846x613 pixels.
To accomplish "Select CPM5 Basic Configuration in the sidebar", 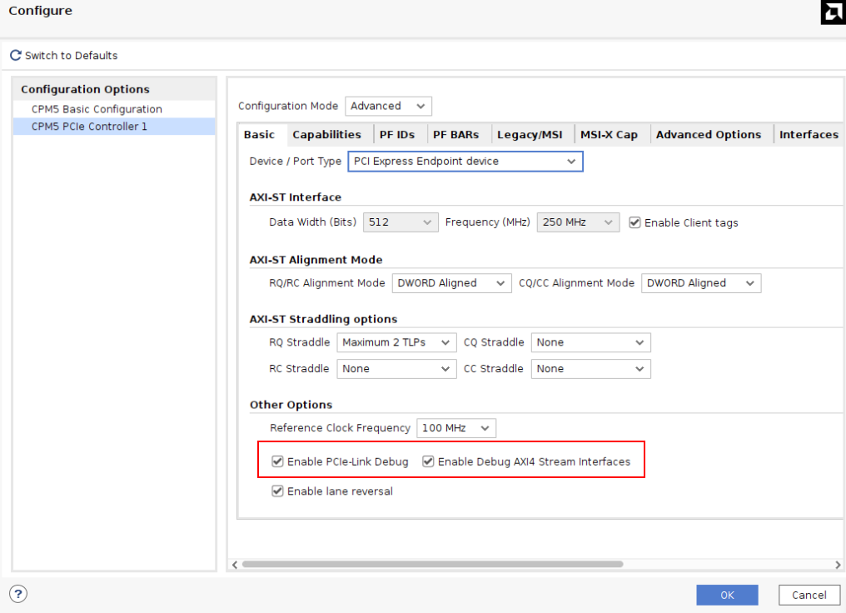I will [96, 108].
